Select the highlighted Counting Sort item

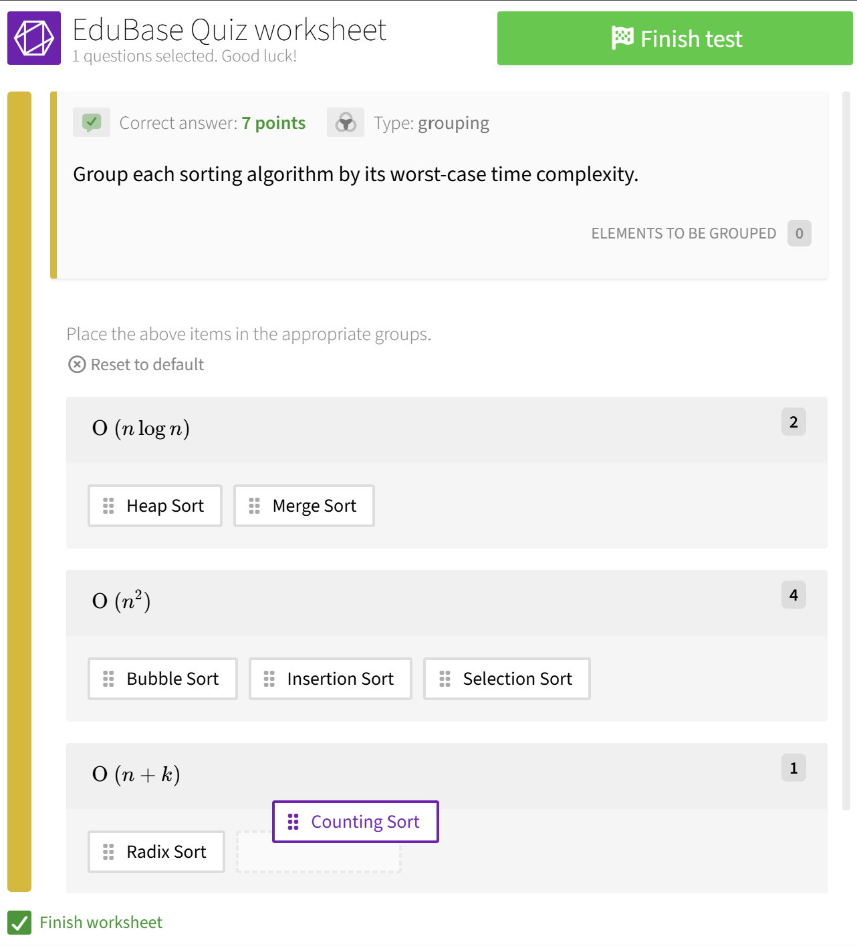355,822
